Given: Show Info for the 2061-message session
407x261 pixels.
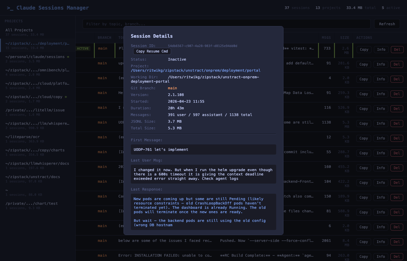Looking at the screenshot, I should 381,242.
